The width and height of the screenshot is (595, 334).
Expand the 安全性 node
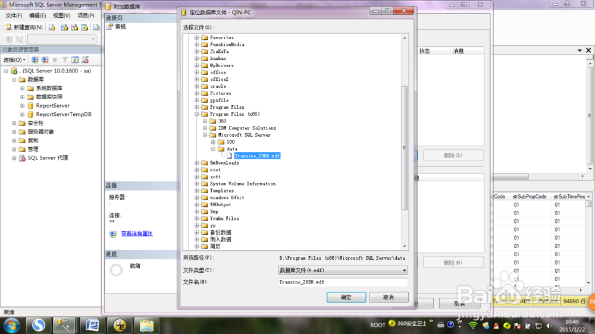[14, 123]
